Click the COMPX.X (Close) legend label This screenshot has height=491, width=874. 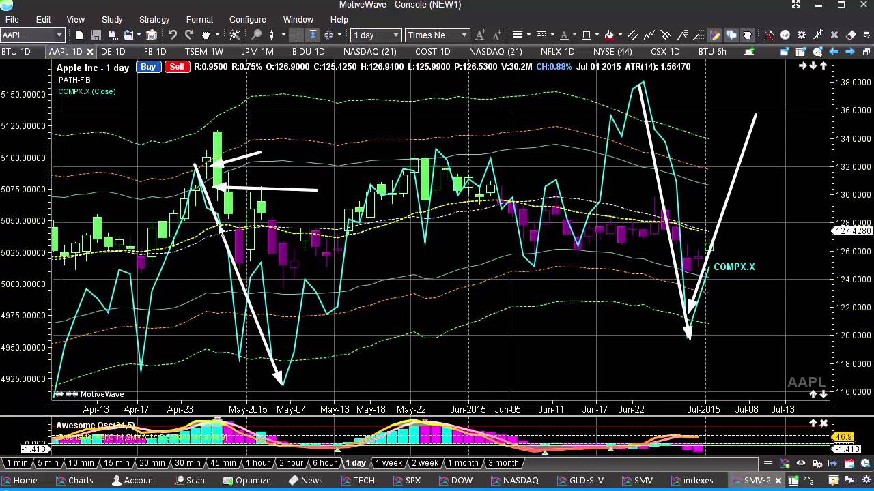tap(87, 91)
